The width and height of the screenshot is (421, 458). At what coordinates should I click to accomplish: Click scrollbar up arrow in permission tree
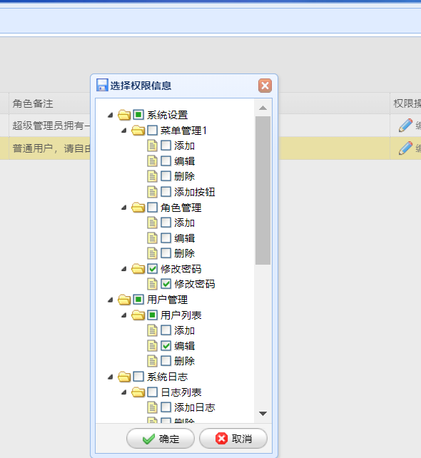click(263, 108)
